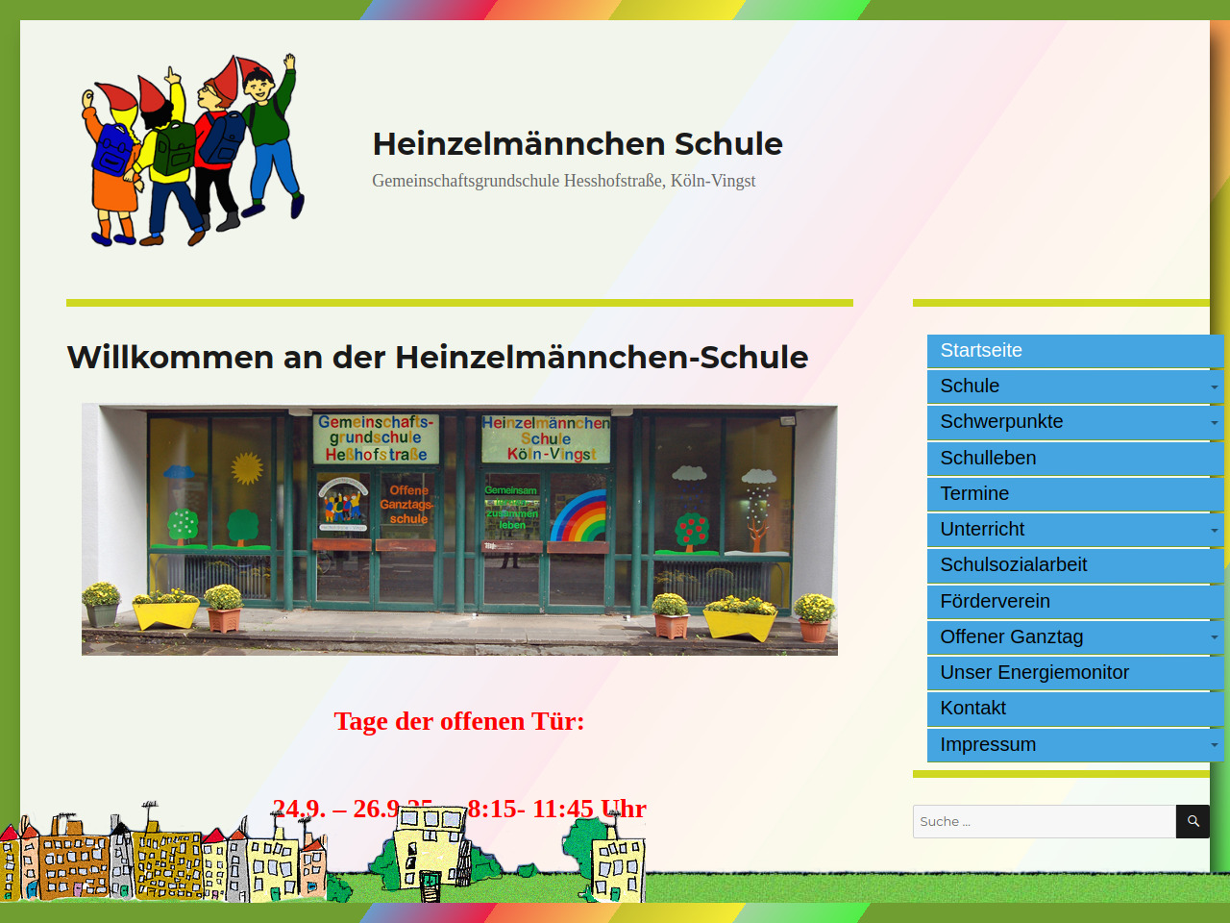
Task: Expand the Impressum submenu arrow
Action: 1214,745
